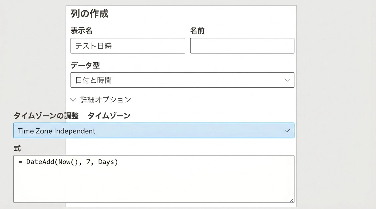The width and height of the screenshot is (376, 209).
Task: Click the chevron arrow on the timezone dropdown
Action: pyautogui.click(x=287, y=131)
